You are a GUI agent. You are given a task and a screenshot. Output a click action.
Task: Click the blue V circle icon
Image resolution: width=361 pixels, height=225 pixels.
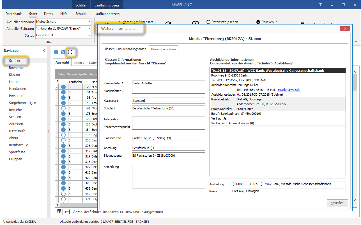click(63, 52)
